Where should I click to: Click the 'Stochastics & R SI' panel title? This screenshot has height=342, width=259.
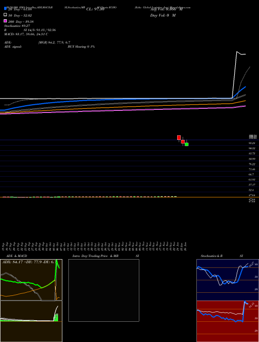tap(222, 256)
